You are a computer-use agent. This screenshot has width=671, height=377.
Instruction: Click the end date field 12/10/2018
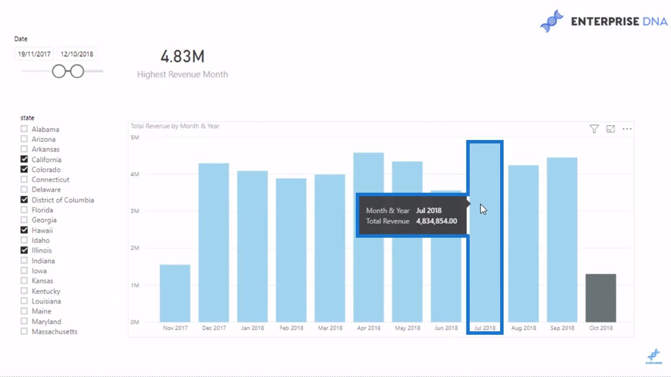click(x=77, y=54)
